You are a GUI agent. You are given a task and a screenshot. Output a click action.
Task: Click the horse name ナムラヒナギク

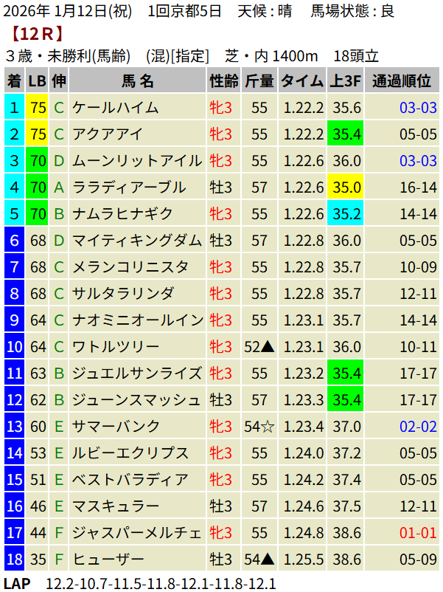(x=122, y=214)
